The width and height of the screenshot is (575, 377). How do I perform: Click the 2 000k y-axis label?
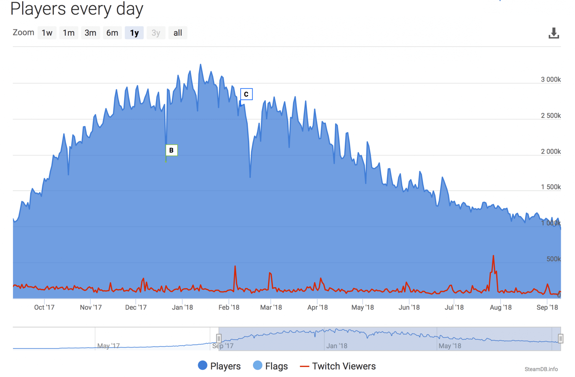551,151
